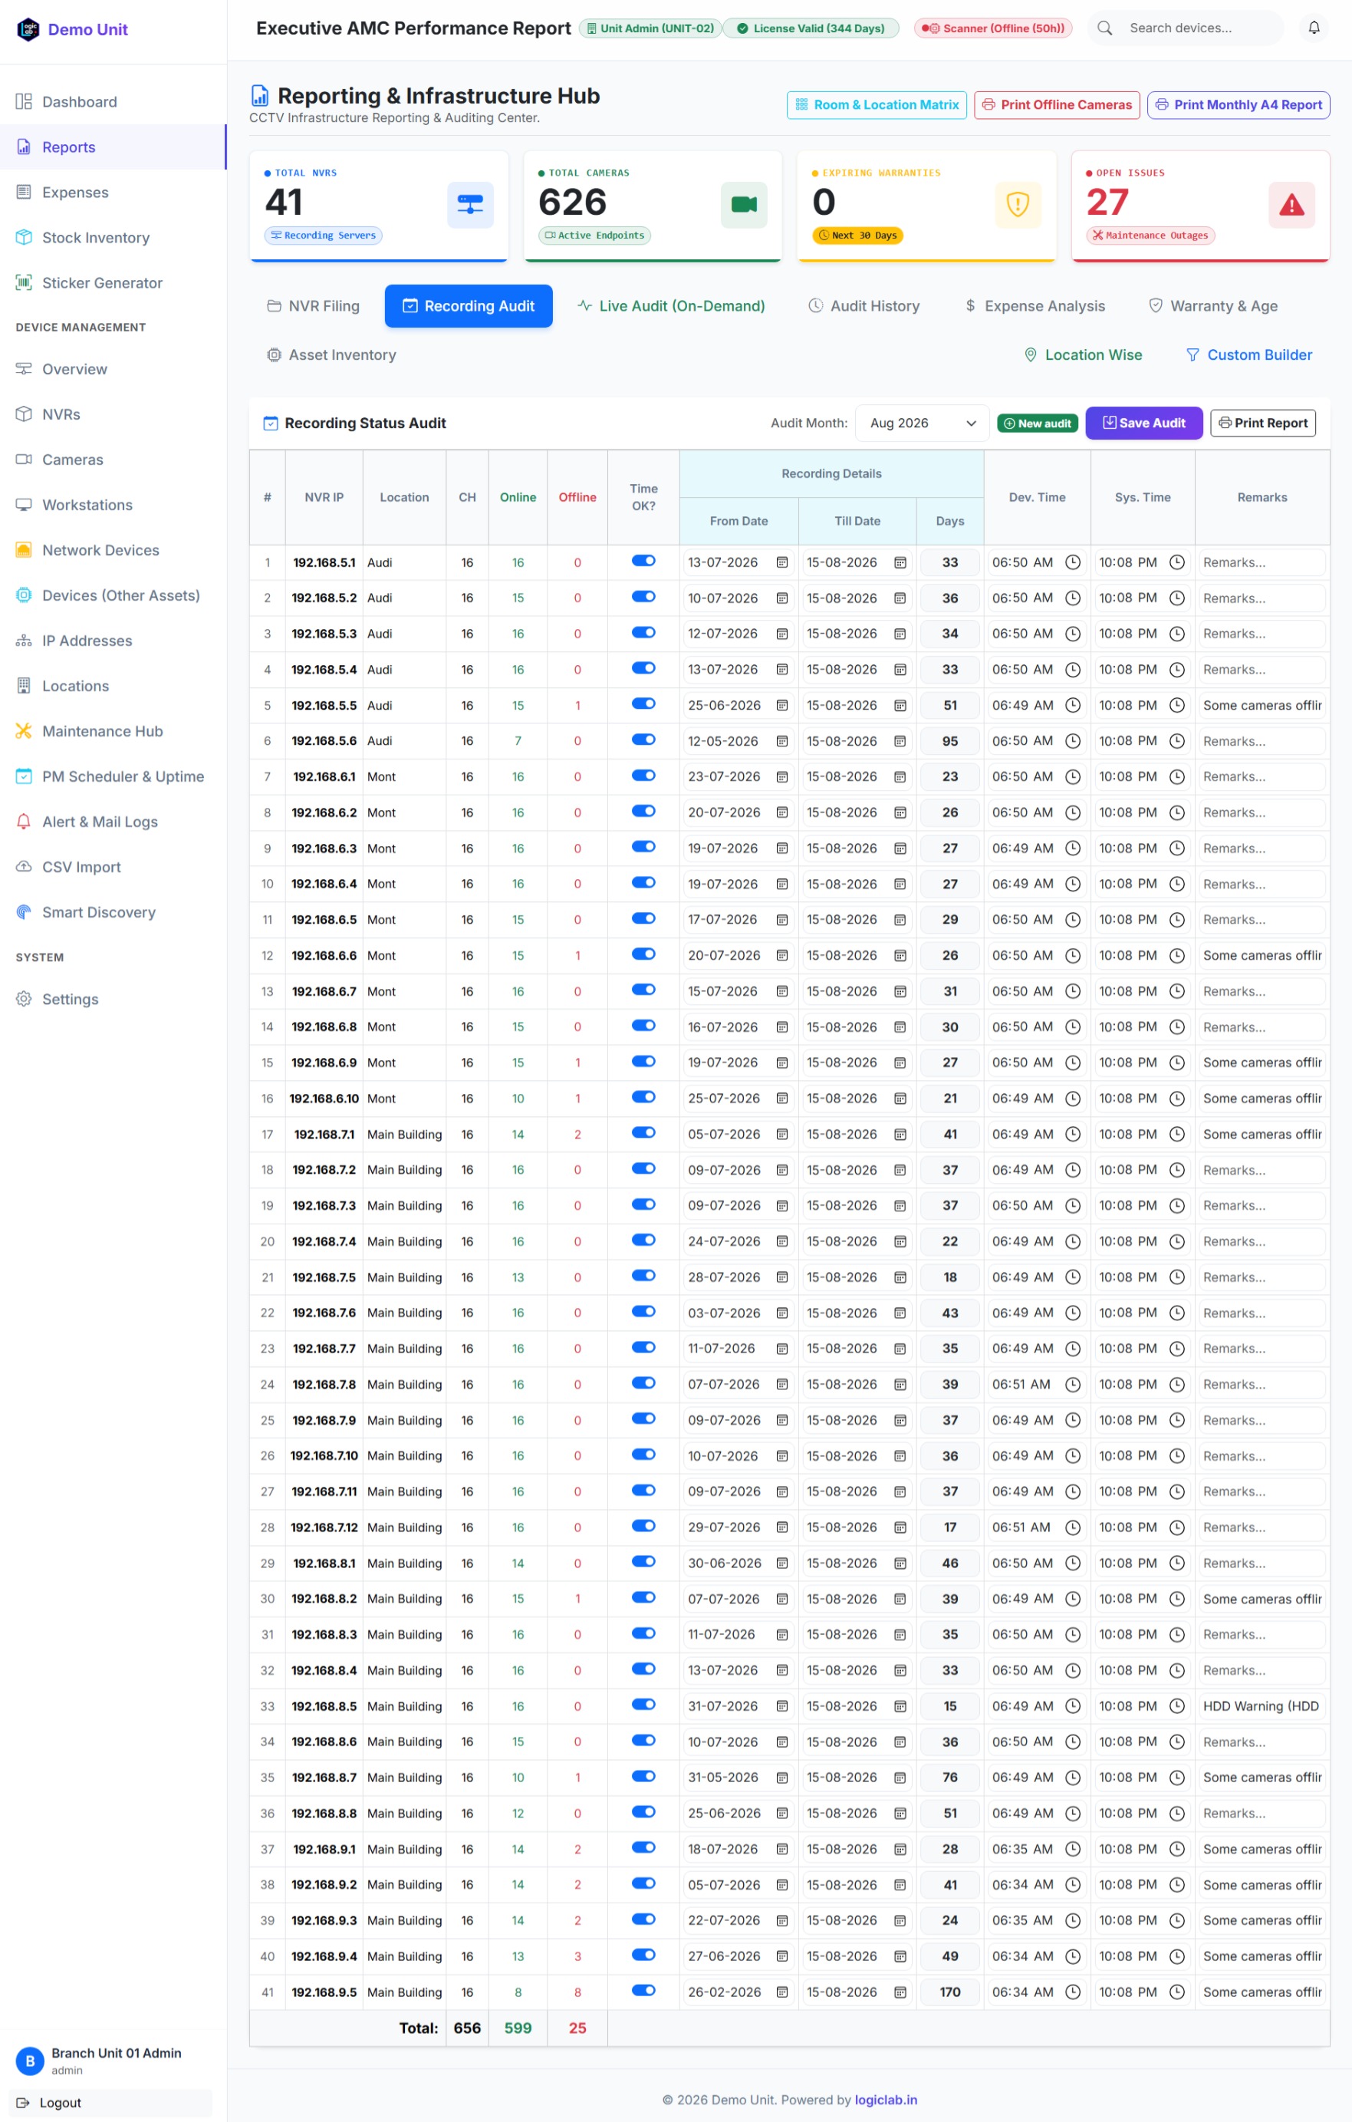Click the Sticker Generator barcode icon
Viewport: 1352px width, 2122px height.
[x=24, y=283]
